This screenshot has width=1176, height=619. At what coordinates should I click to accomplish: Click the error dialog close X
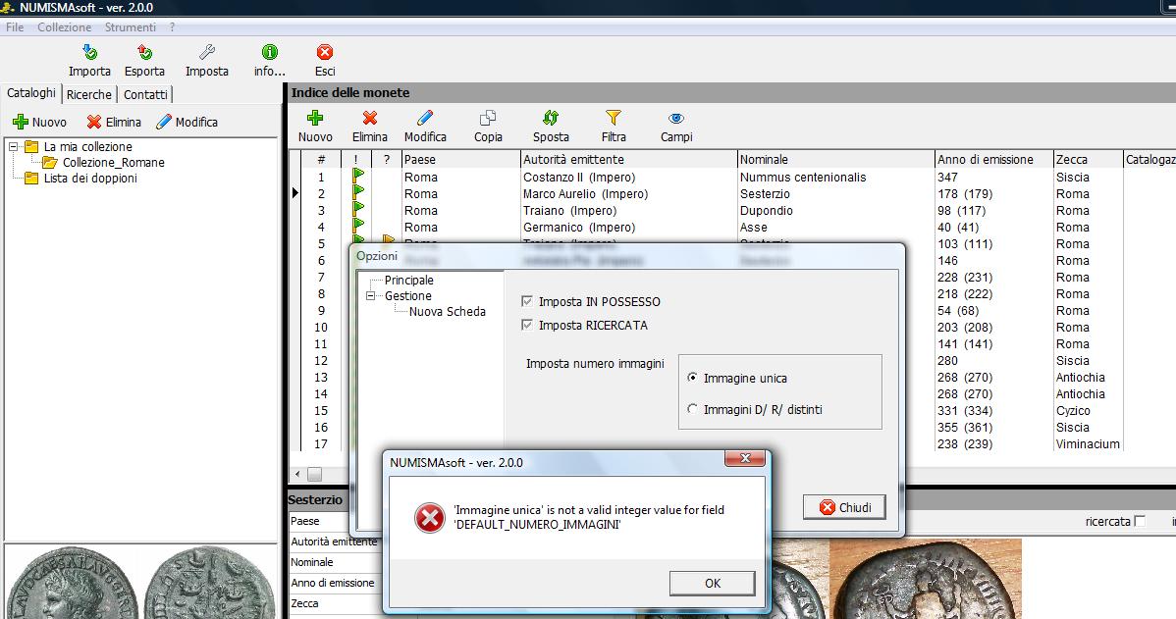pos(744,458)
